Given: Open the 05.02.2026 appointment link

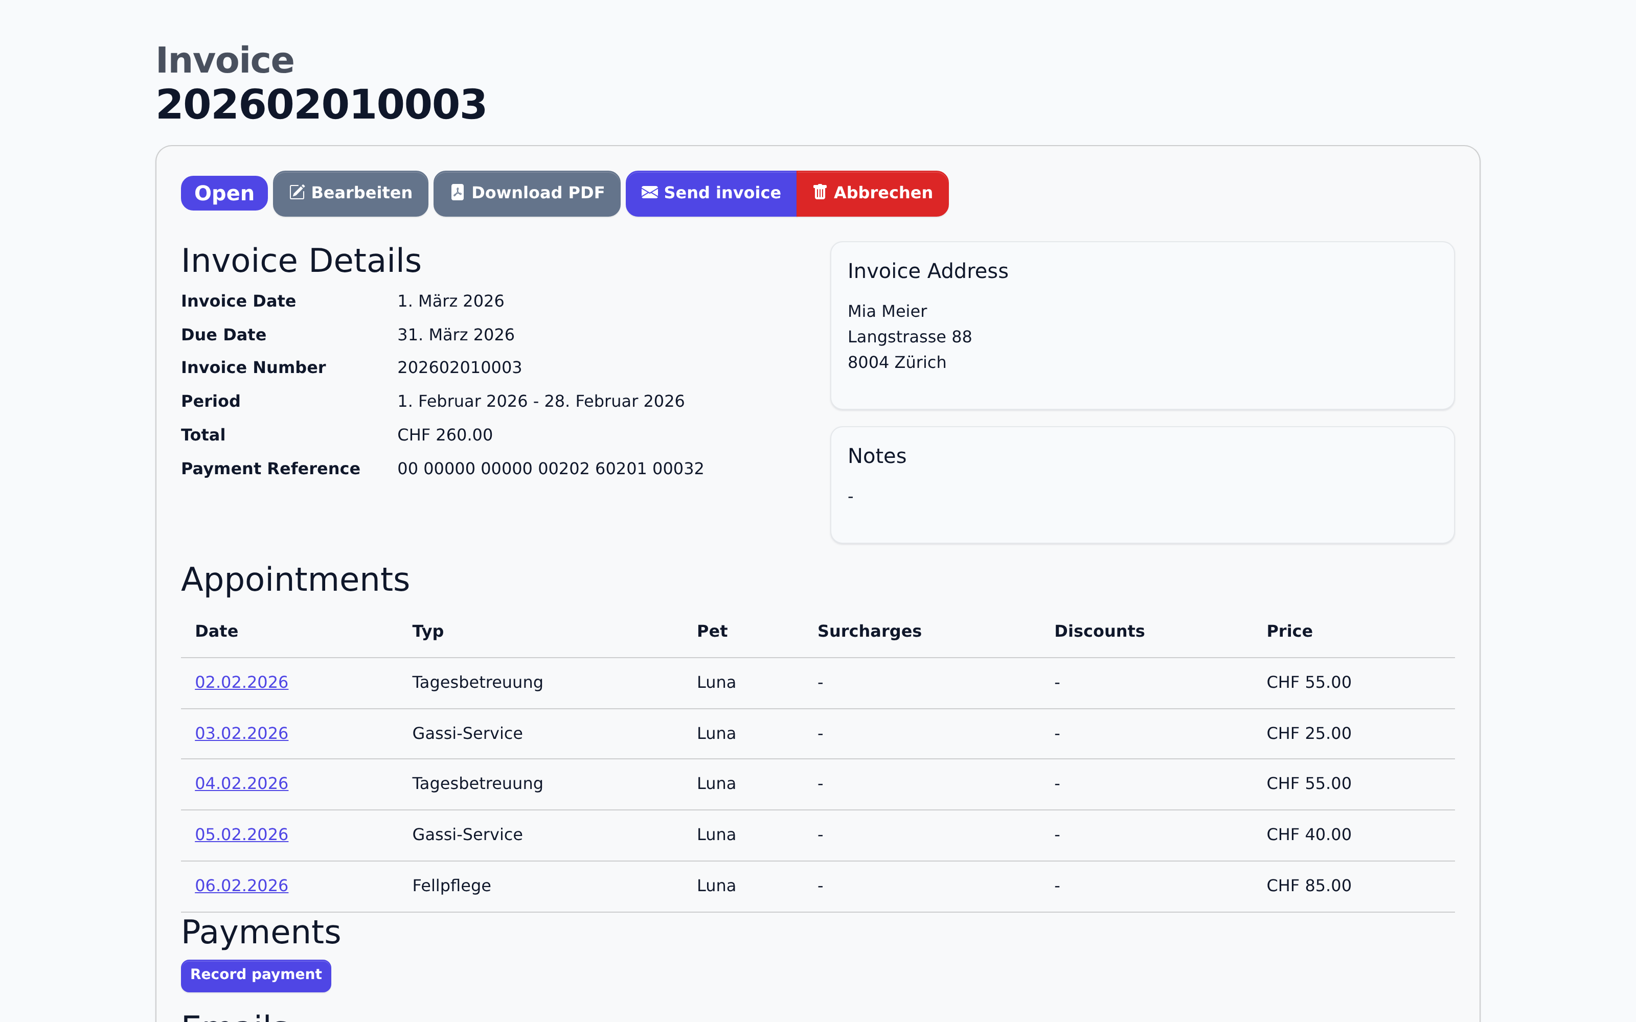Looking at the screenshot, I should point(241,835).
